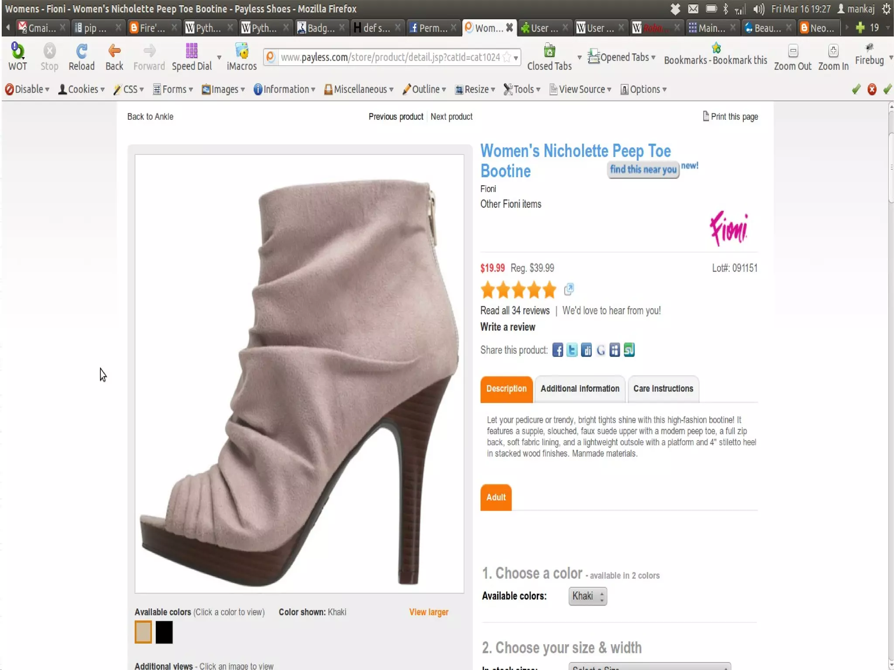Click the Zoom Out icon

pyautogui.click(x=793, y=51)
